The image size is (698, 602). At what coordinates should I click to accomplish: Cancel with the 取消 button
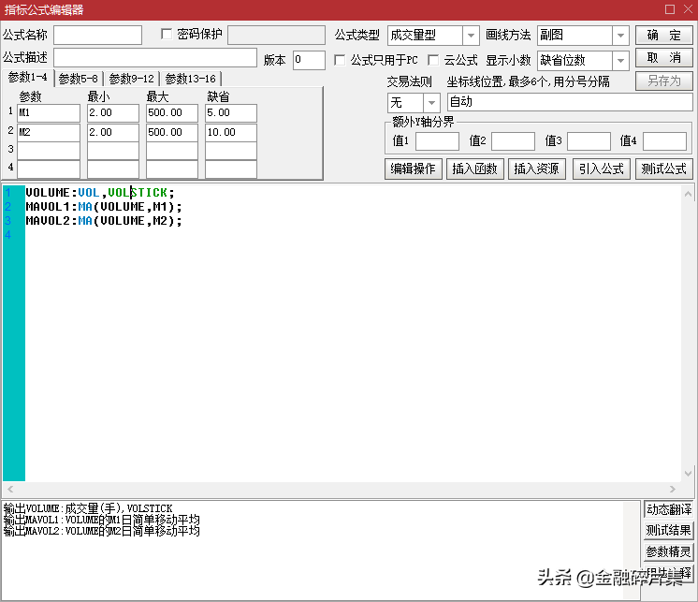(663, 58)
